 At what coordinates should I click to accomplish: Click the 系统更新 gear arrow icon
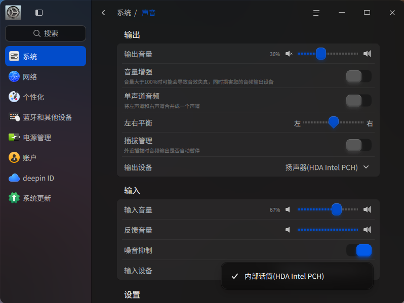(x=14, y=198)
